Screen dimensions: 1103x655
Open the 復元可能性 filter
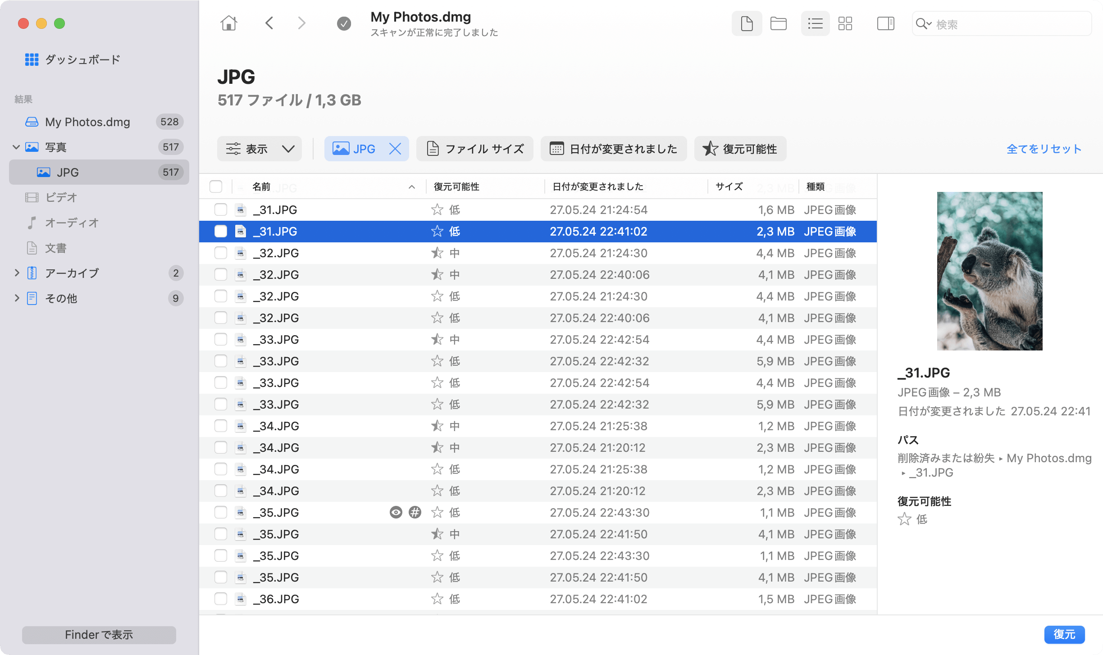(740, 149)
